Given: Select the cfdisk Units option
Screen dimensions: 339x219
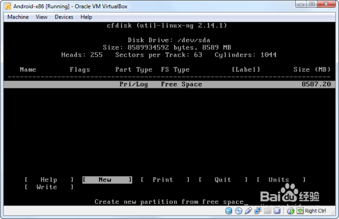Looking at the screenshot, I should pos(281,179).
